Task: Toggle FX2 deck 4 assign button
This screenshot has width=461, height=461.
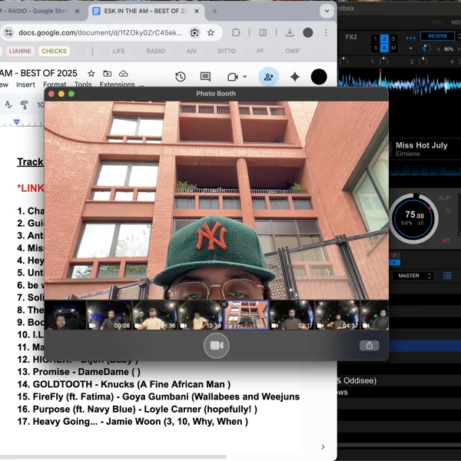Action: (x=385, y=48)
